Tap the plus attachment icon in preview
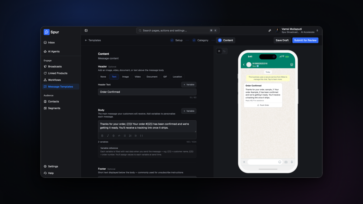The height and width of the screenshot is (204, 363). point(244,162)
